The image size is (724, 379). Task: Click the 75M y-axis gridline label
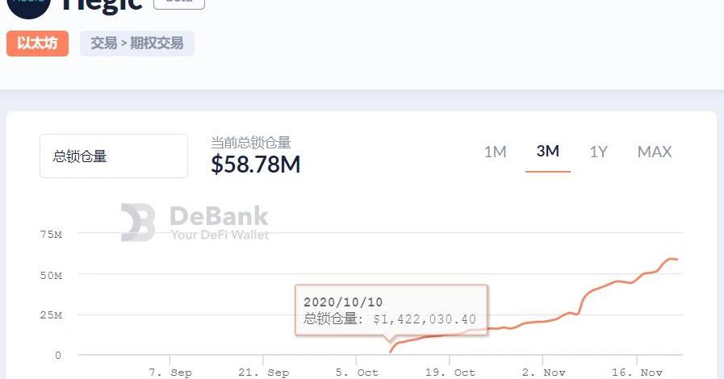tap(50, 235)
